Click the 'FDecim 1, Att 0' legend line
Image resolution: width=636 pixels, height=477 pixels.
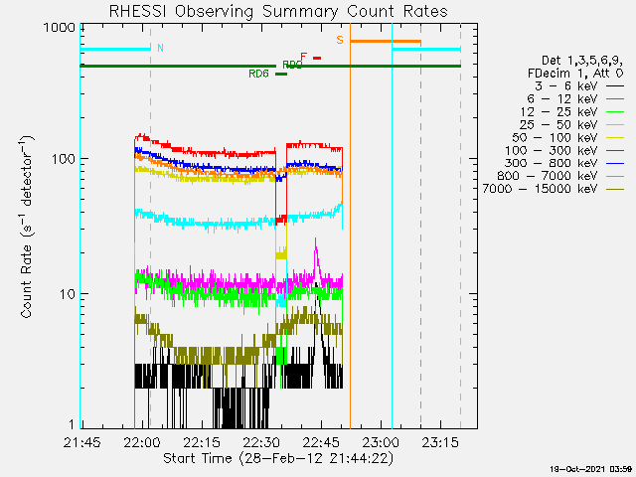(x=575, y=73)
